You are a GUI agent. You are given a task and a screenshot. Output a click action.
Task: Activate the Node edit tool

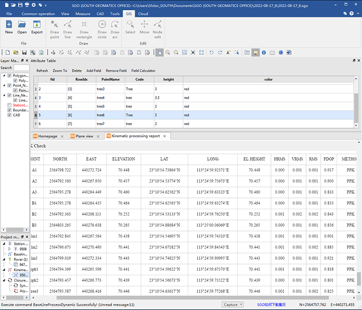(x=157, y=29)
